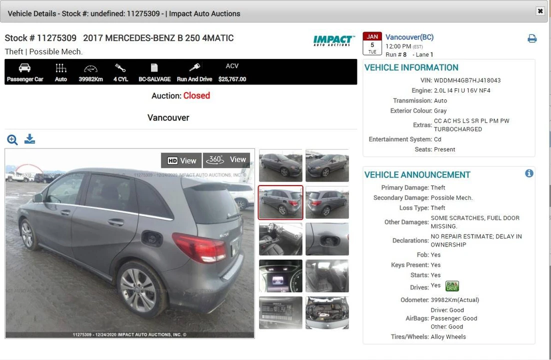This screenshot has height=360, width=551.
Task: Click the Exterior Colour Gray value
Action: click(440, 110)
